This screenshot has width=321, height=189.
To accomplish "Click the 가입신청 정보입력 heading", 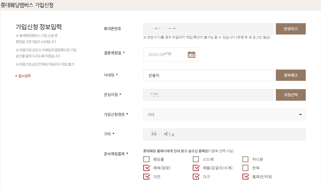I will [39, 27].
